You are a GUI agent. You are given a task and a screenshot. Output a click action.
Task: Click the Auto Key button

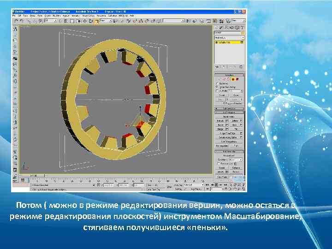(178, 185)
